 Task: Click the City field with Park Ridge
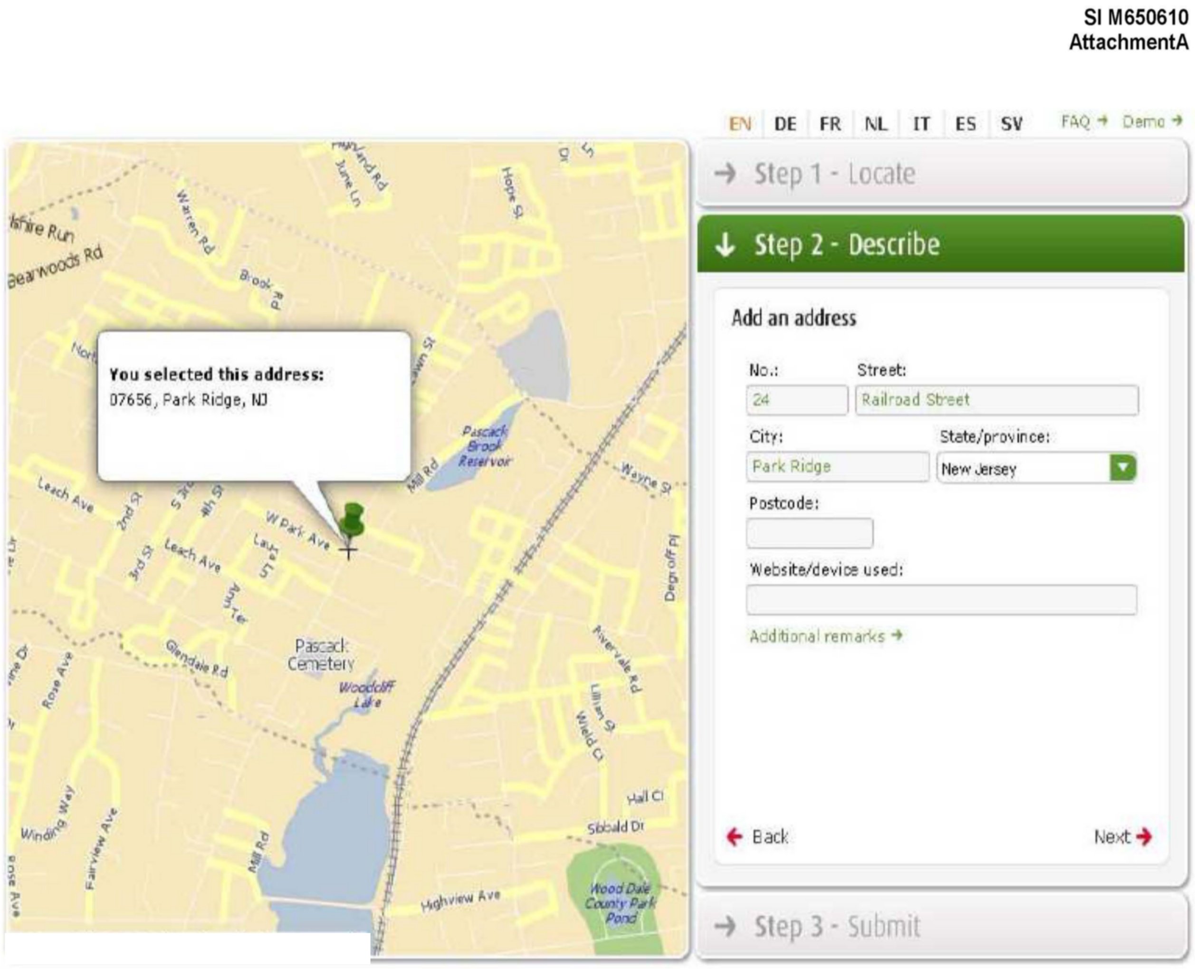pos(837,466)
